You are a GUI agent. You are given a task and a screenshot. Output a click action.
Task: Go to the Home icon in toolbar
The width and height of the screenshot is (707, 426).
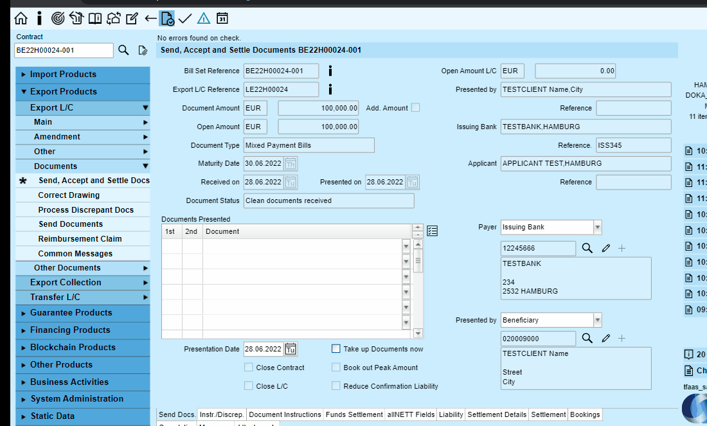[x=21, y=19]
